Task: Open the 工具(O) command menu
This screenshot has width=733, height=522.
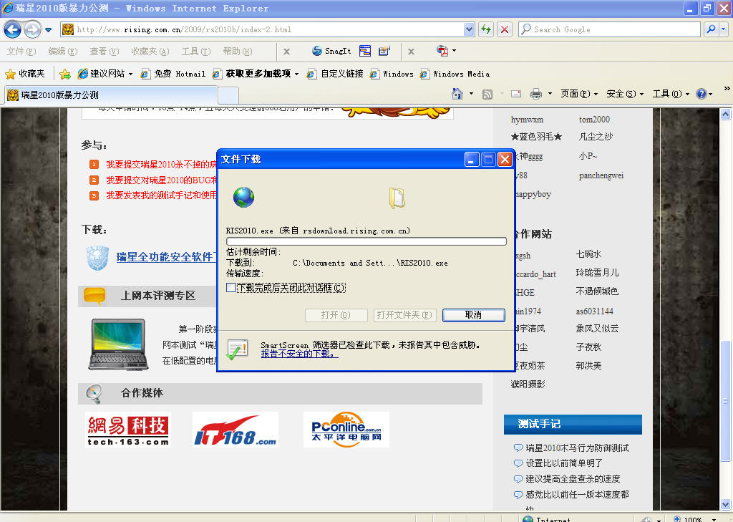Action: pos(671,94)
